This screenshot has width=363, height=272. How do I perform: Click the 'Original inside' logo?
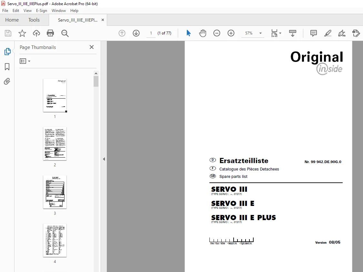(x=317, y=63)
